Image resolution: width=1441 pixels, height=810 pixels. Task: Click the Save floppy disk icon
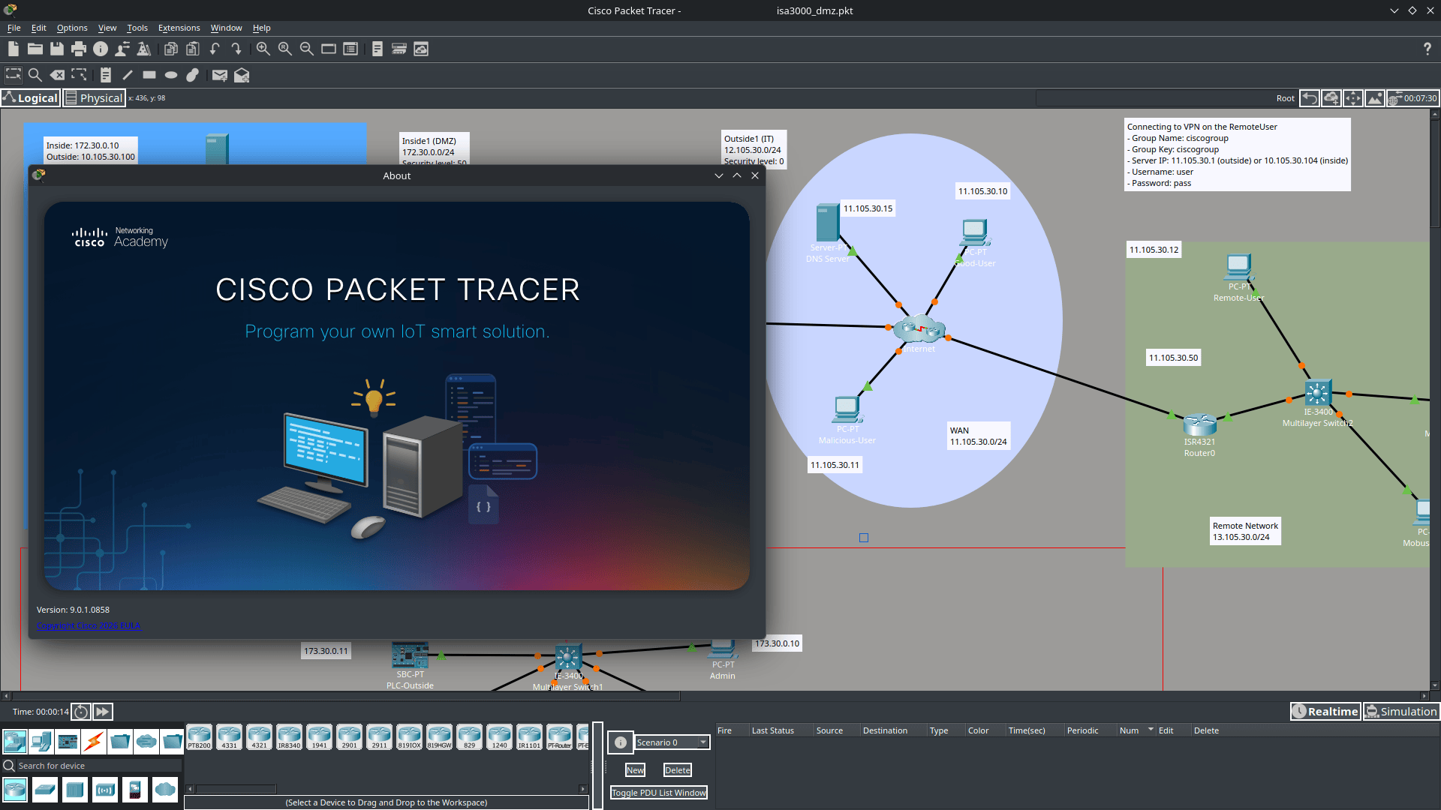pos(56,49)
